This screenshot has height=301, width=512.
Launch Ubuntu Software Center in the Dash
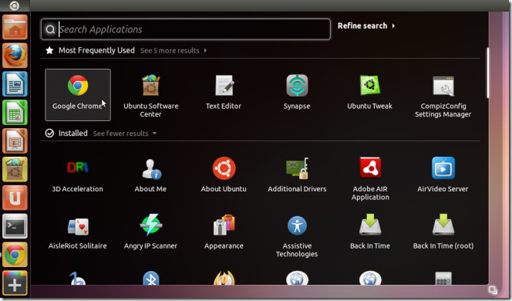tap(150, 96)
